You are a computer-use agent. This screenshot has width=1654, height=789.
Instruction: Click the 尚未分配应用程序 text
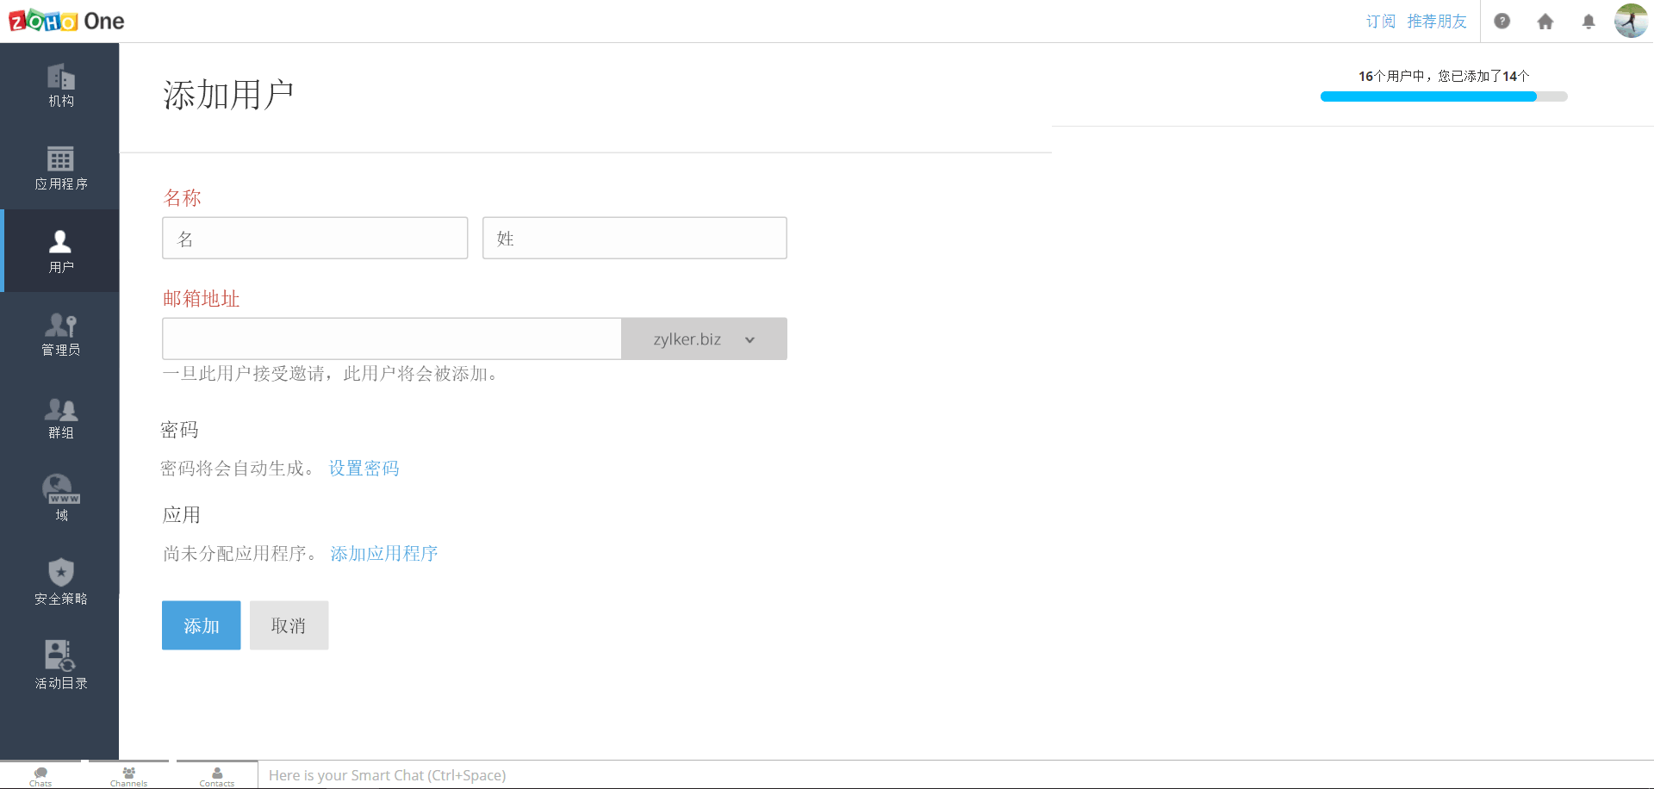point(239,553)
